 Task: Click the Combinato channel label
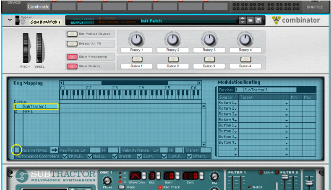pyautogui.click(x=39, y=6)
